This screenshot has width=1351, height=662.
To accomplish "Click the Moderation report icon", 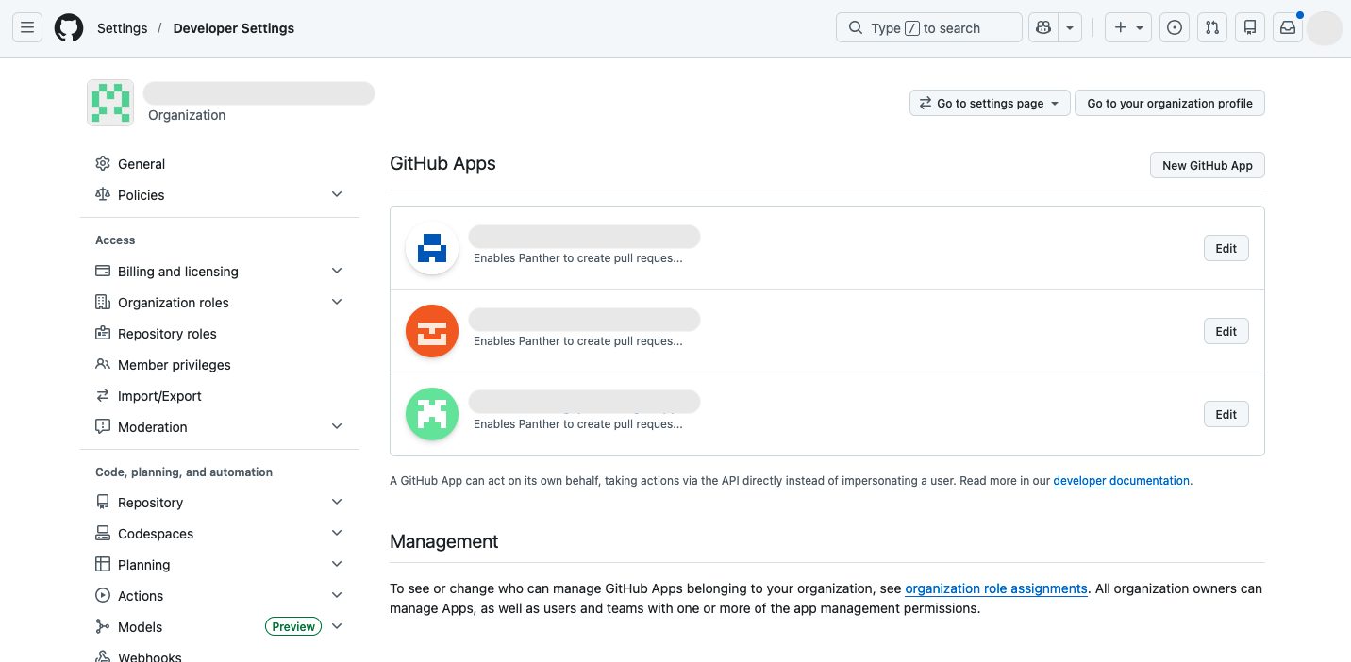I will (103, 426).
